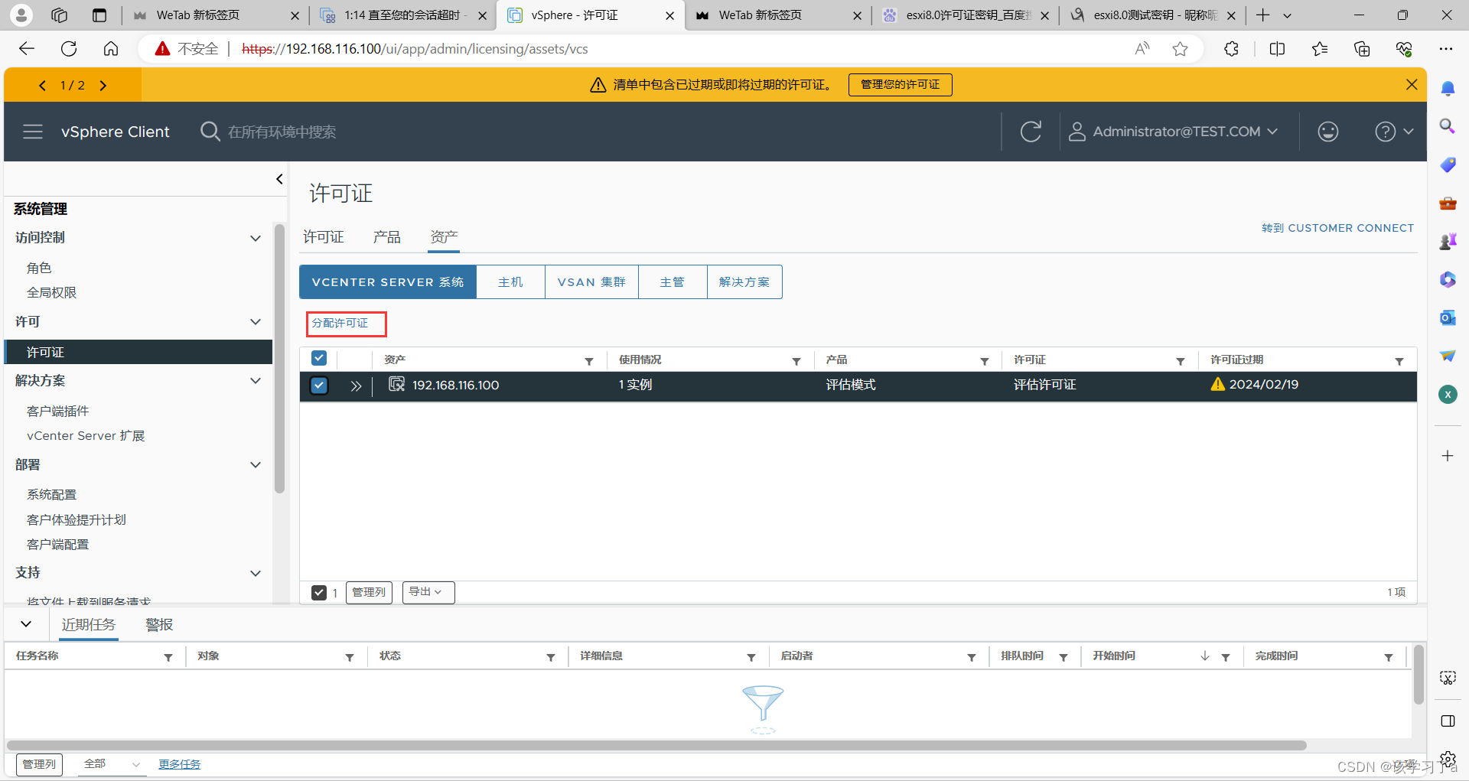Open the browser extensions icon

(x=1231, y=49)
